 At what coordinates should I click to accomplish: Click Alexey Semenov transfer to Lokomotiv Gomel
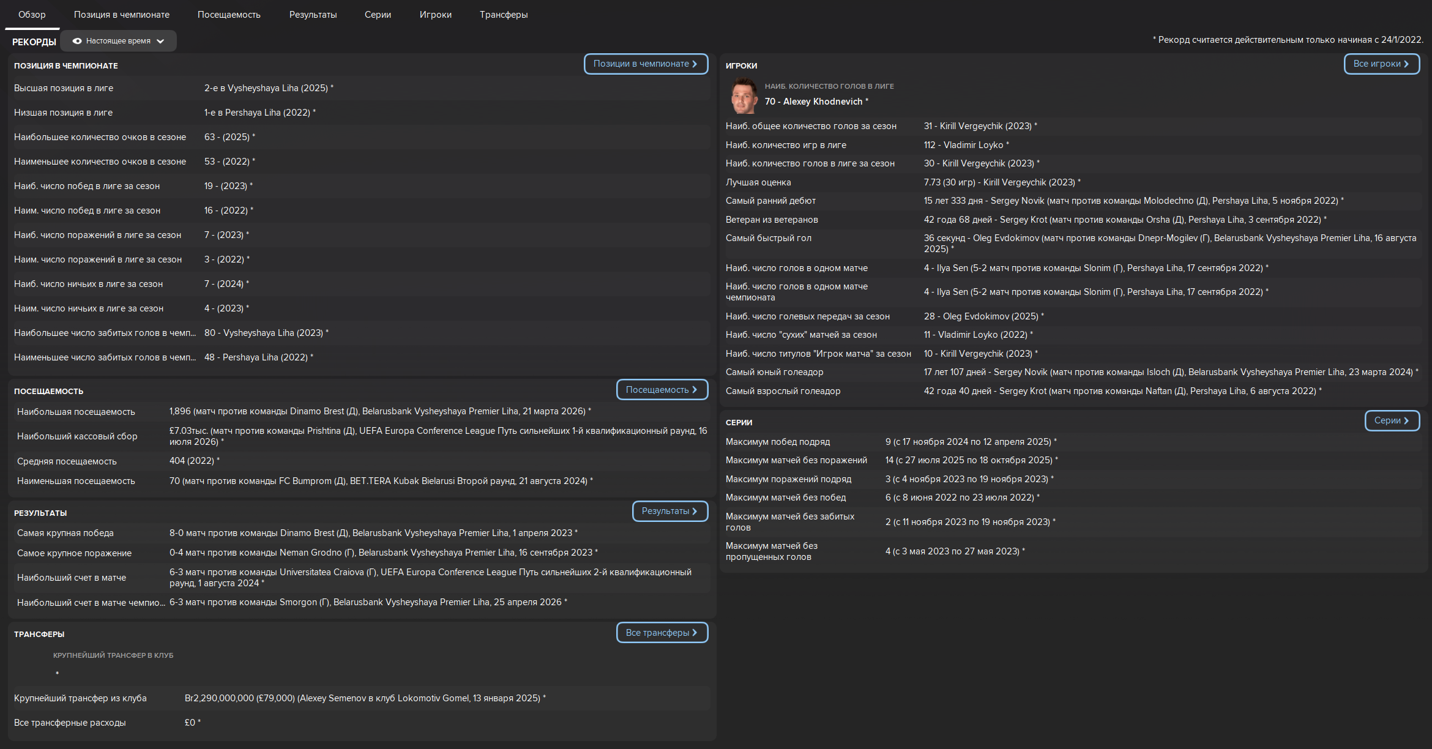coord(365,698)
